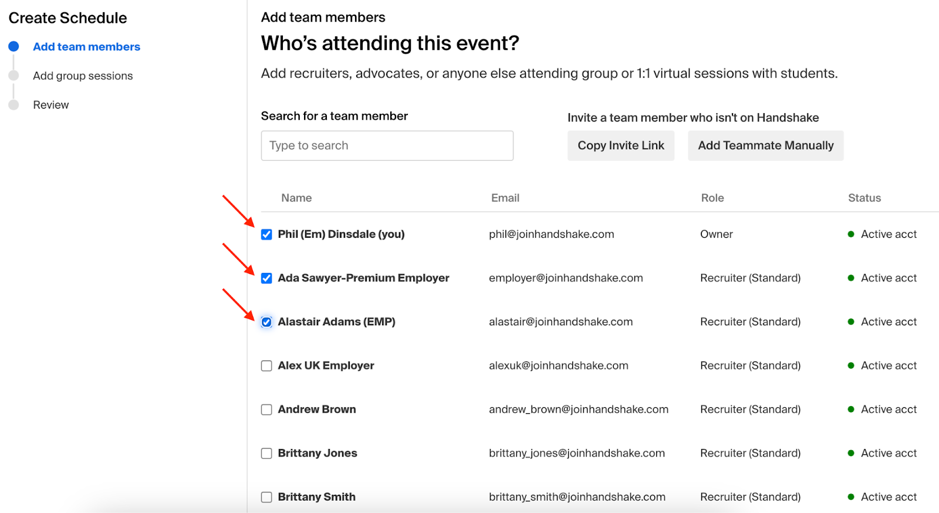The height and width of the screenshot is (513, 939).
Task: Jump to the Review step
Action: pyautogui.click(x=51, y=105)
